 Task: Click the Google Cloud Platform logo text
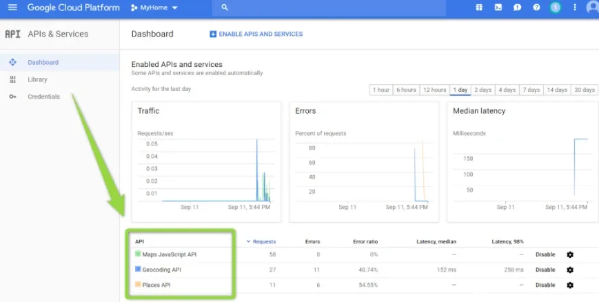(73, 8)
